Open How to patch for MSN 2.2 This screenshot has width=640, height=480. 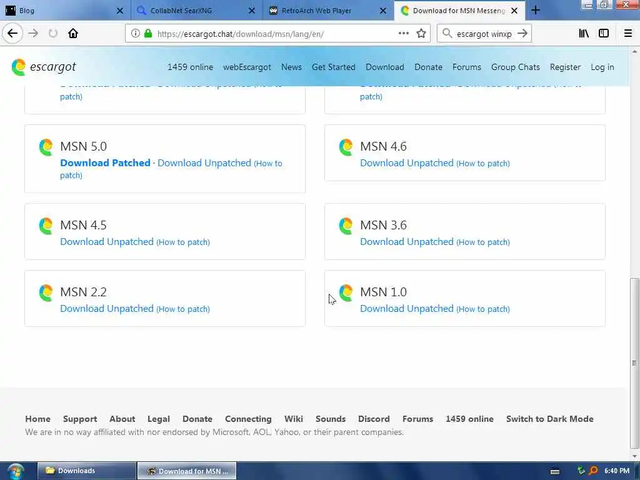(x=183, y=309)
